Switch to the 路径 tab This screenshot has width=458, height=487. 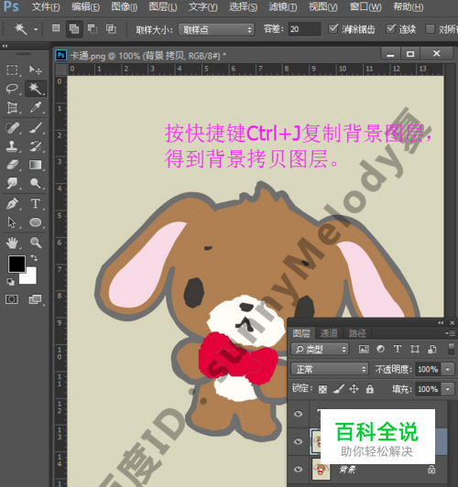click(357, 333)
